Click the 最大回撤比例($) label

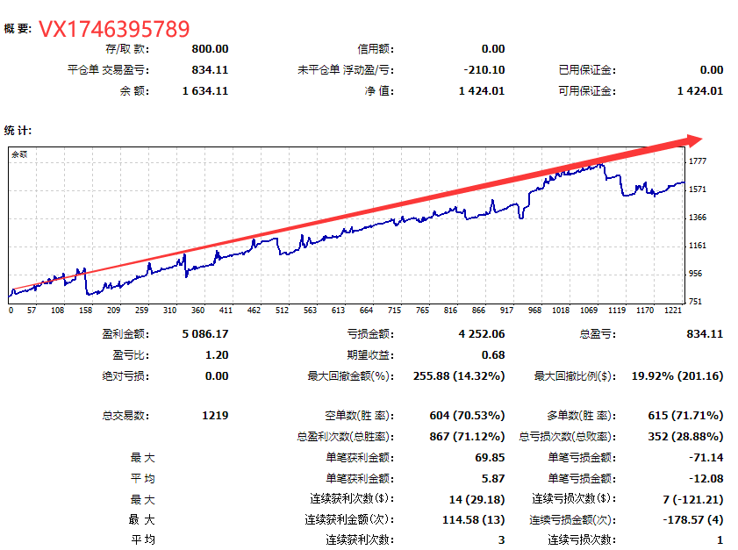tap(575, 376)
